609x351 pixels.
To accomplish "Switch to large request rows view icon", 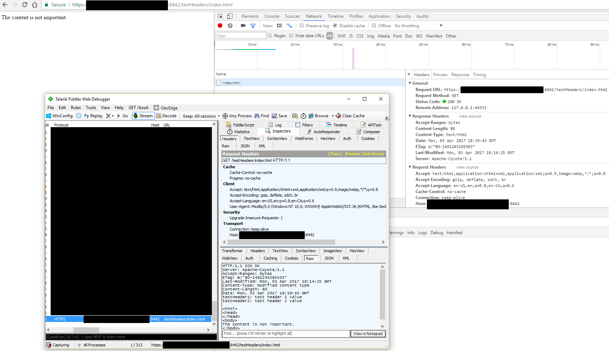I will coord(280,26).
